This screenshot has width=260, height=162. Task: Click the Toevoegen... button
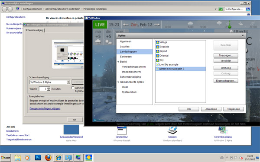click(x=226, y=55)
